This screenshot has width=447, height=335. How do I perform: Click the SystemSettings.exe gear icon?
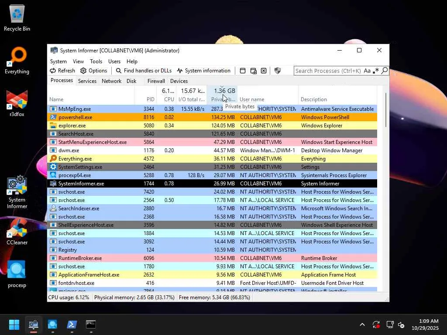click(53, 167)
